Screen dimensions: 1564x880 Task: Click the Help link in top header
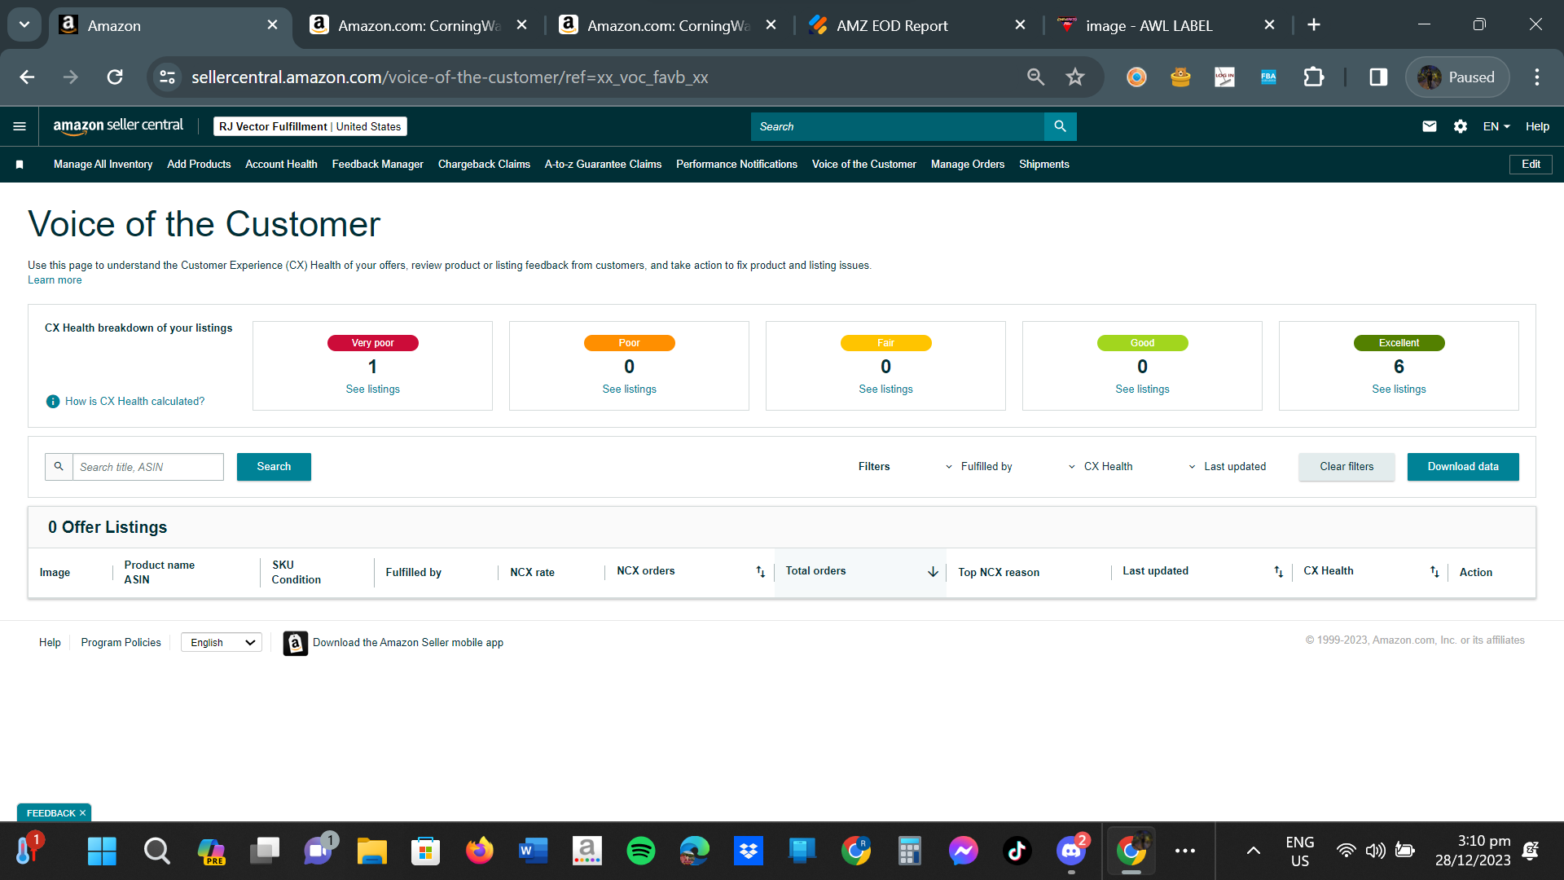click(1537, 126)
